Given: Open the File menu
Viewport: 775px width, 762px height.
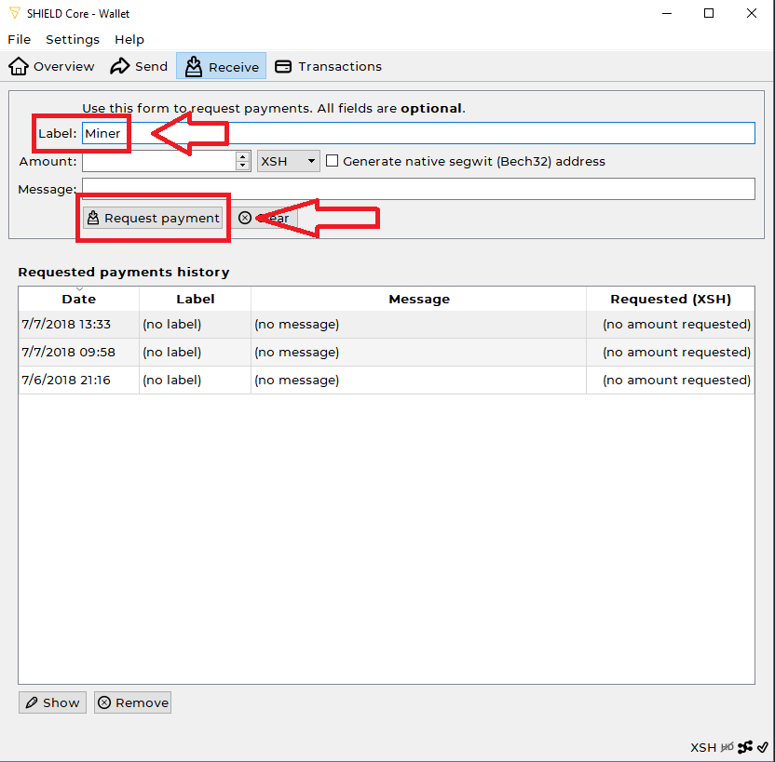Looking at the screenshot, I should coord(20,39).
